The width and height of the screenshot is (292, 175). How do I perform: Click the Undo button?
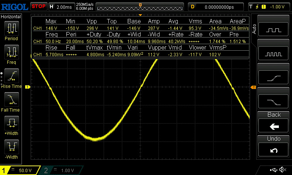[273, 150]
